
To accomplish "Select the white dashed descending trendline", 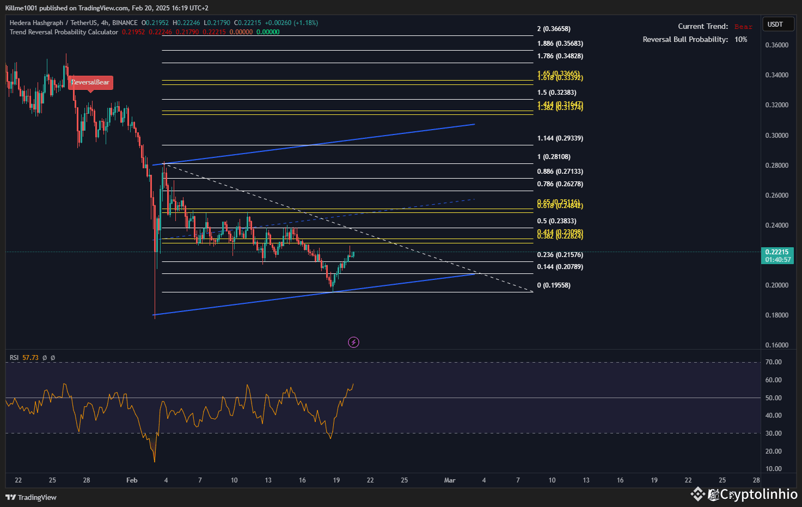I will pos(348,228).
